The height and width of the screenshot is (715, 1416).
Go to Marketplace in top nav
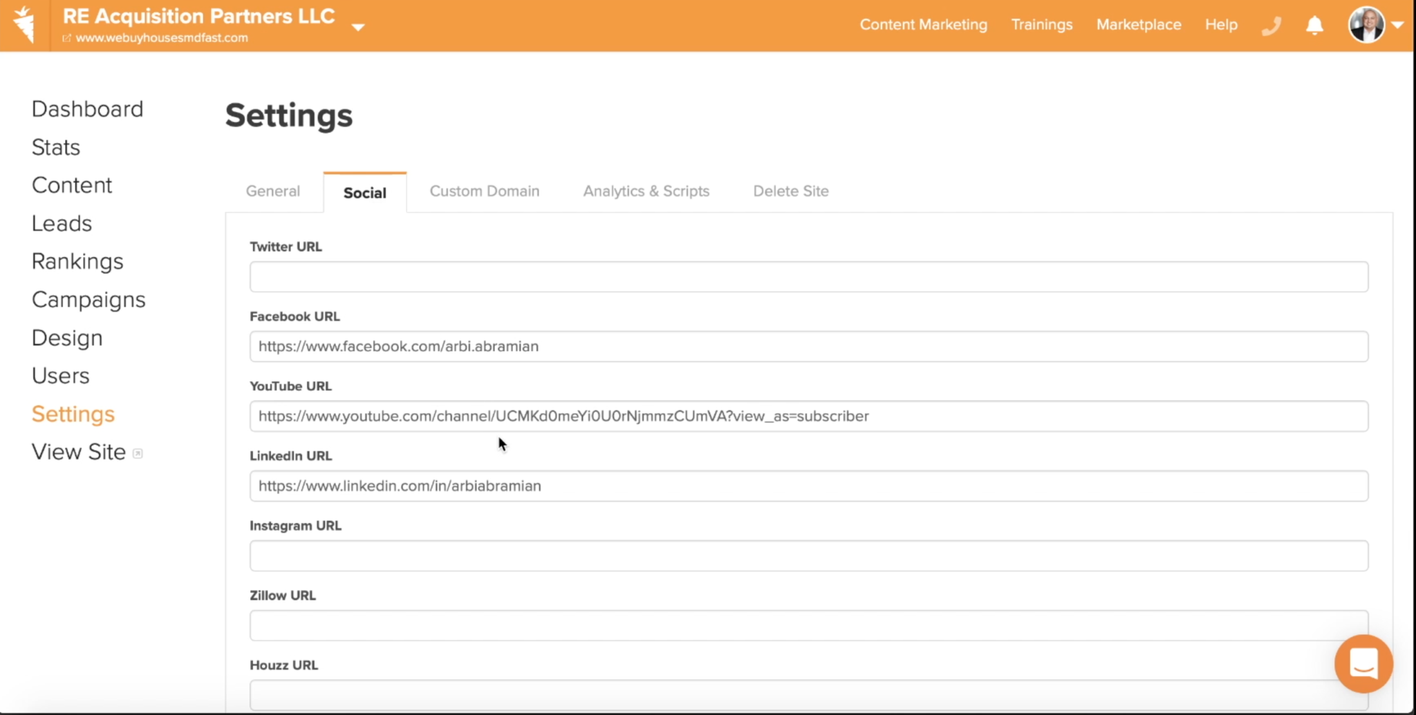click(x=1139, y=25)
